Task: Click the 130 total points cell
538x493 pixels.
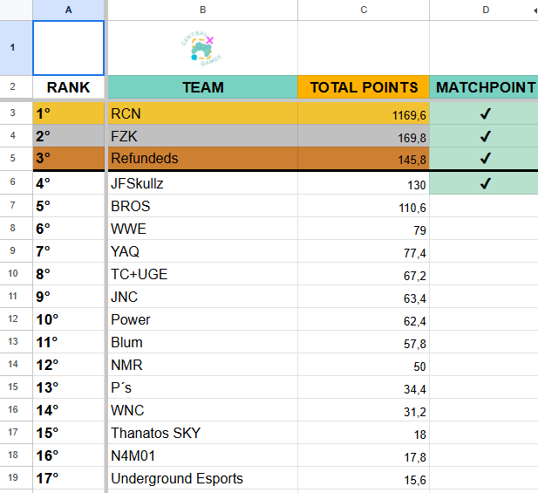Action: click(364, 183)
